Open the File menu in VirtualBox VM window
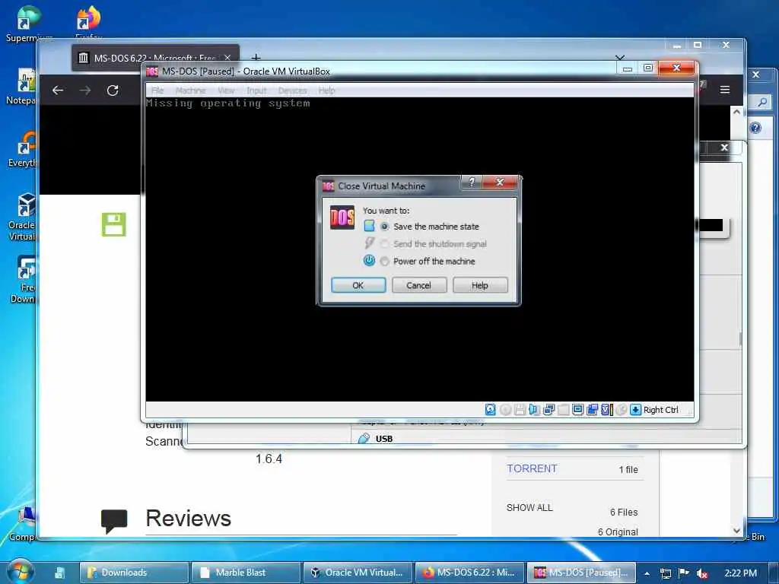The width and height of the screenshot is (779, 584). (x=157, y=90)
